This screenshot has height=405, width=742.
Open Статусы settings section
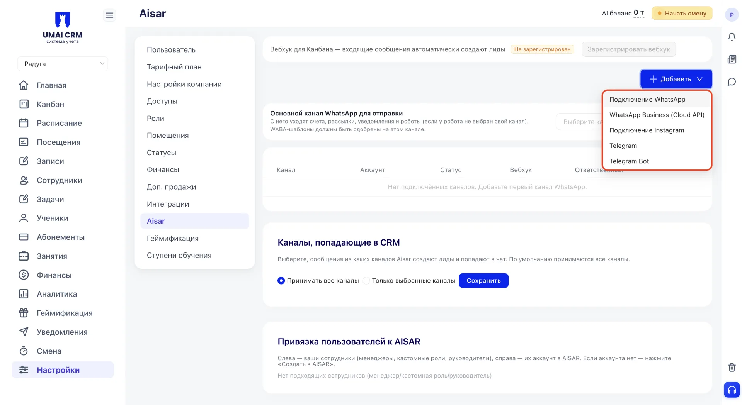[x=195, y=153]
